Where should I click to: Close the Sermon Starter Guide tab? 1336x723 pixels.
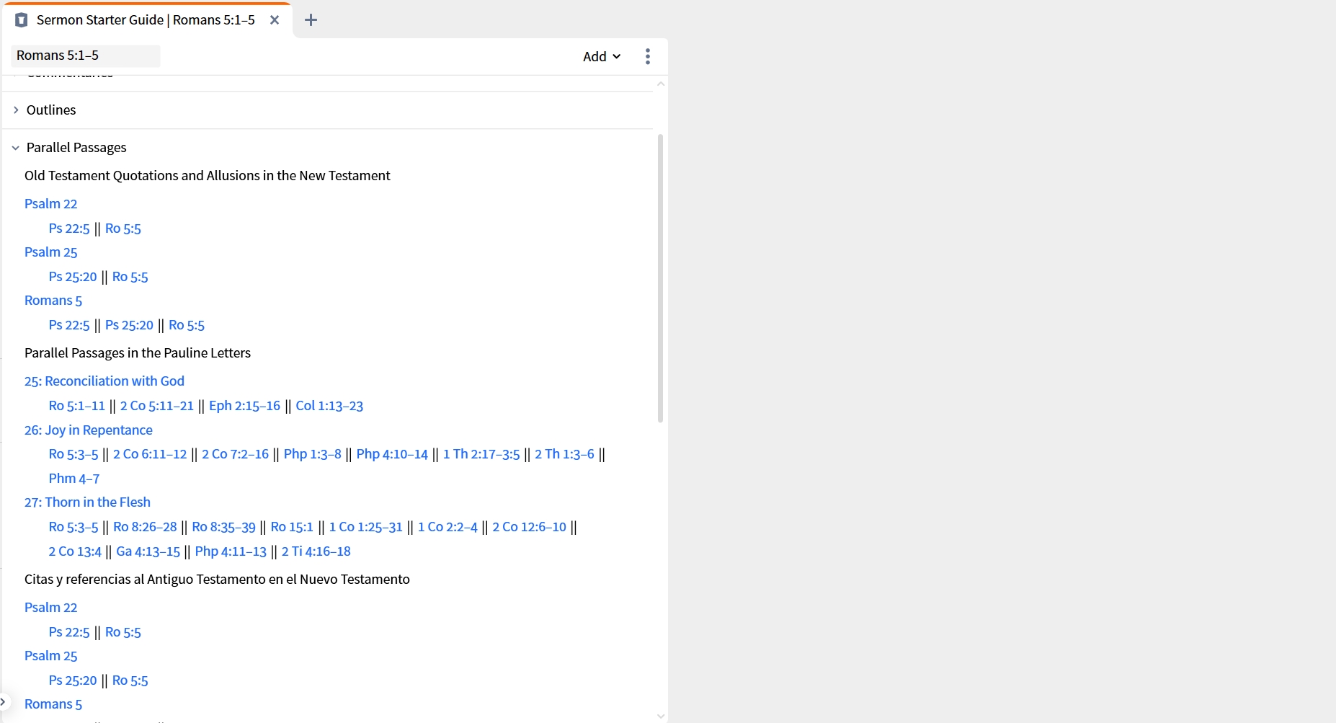pos(275,20)
